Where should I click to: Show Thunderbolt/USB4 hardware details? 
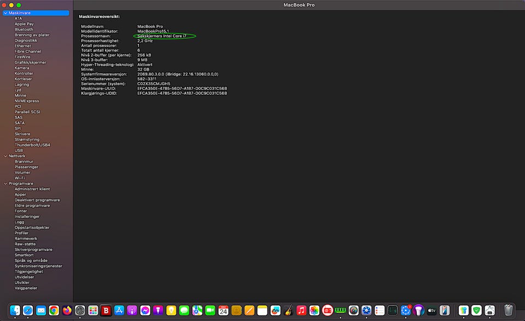pyautogui.click(x=32, y=145)
